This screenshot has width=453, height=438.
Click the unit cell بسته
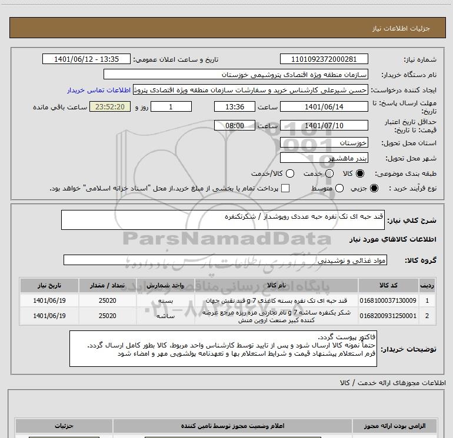[165, 300]
